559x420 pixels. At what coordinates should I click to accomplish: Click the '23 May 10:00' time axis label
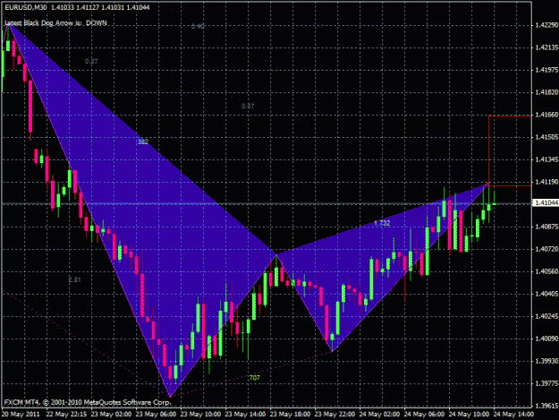point(200,415)
